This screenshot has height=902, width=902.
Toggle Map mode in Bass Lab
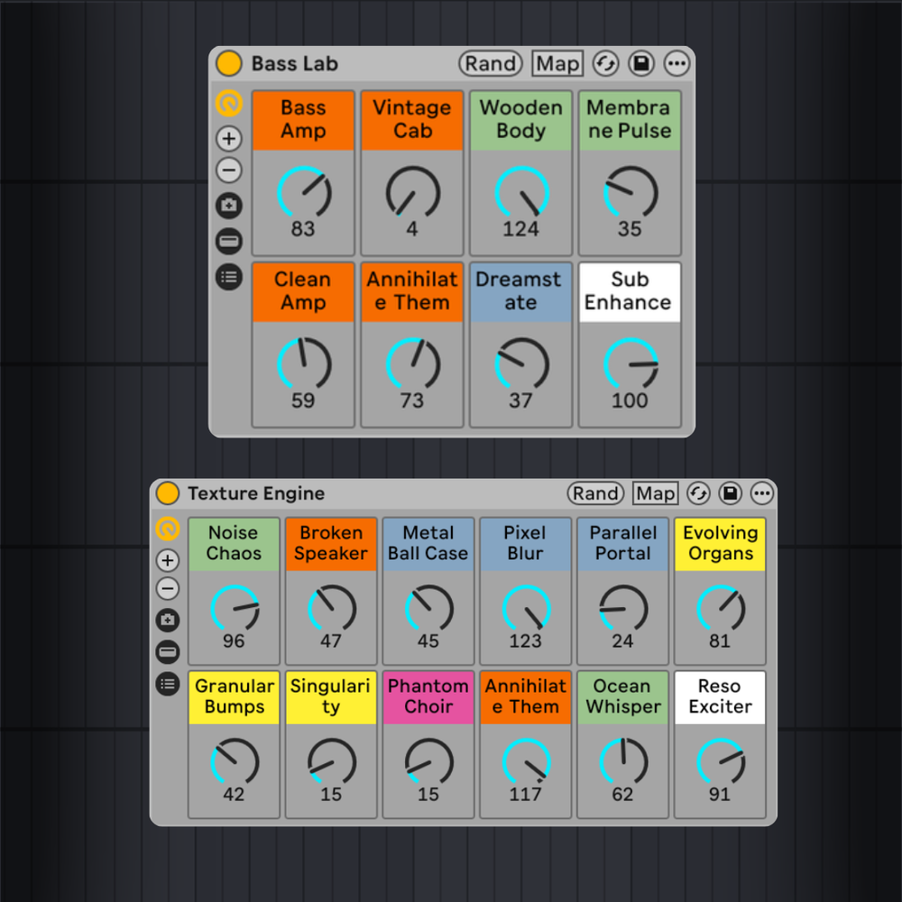(557, 64)
